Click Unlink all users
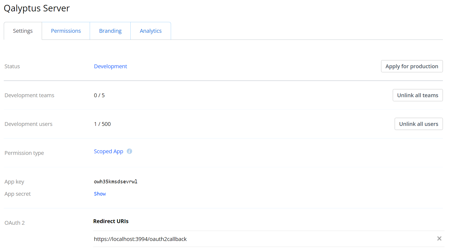The height and width of the screenshot is (248, 454). (x=418, y=124)
